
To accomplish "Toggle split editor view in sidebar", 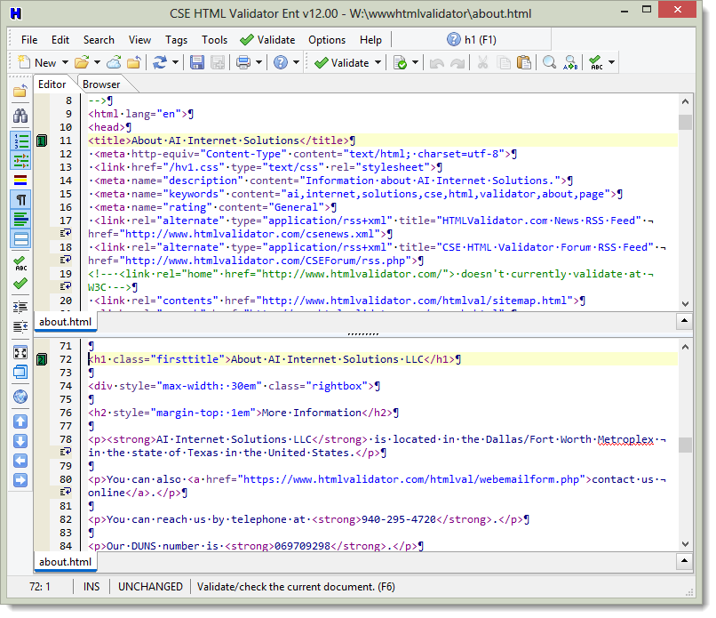I will pos(20,238).
